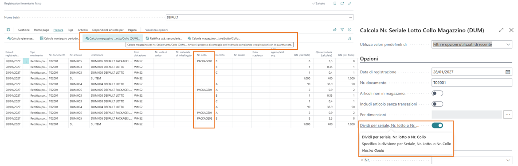
Task: Run Calcola giacenze action
Action: [x=20, y=38]
